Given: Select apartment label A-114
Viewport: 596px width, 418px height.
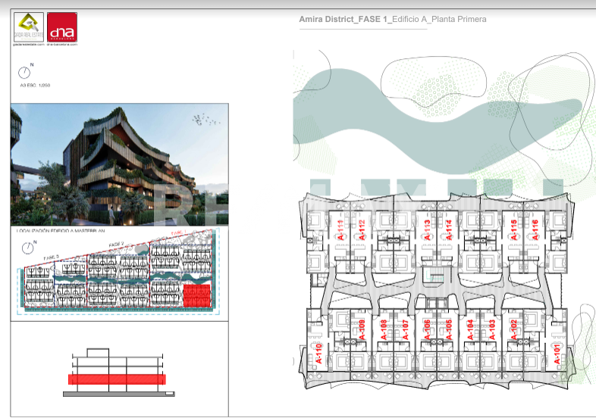Looking at the screenshot, I should coord(449,229).
